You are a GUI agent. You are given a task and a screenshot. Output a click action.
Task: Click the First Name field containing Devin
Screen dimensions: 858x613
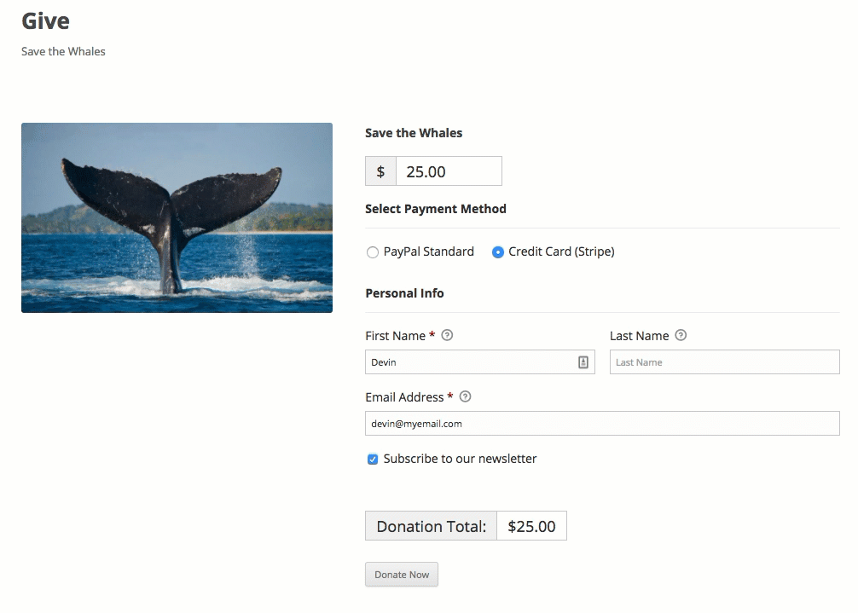[480, 362]
